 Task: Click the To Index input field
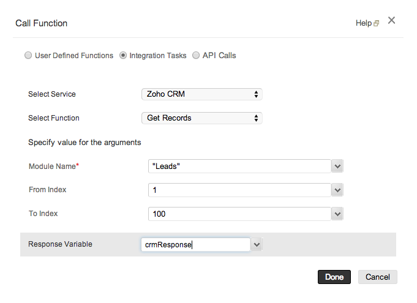pos(239,214)
